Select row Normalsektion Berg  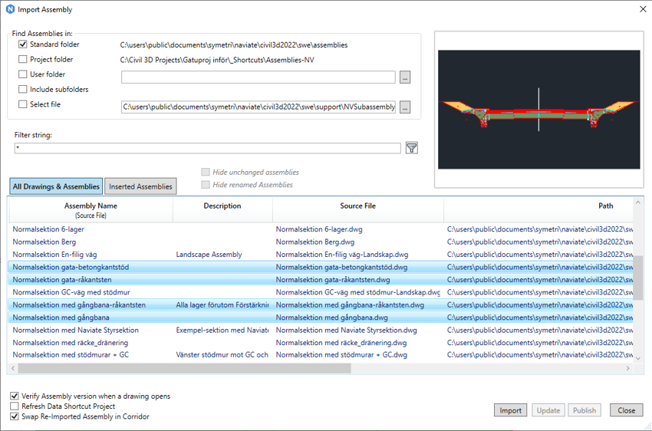321,242
